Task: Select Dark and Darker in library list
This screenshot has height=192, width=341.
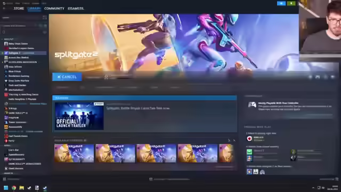Action: [x=17, y=85]
